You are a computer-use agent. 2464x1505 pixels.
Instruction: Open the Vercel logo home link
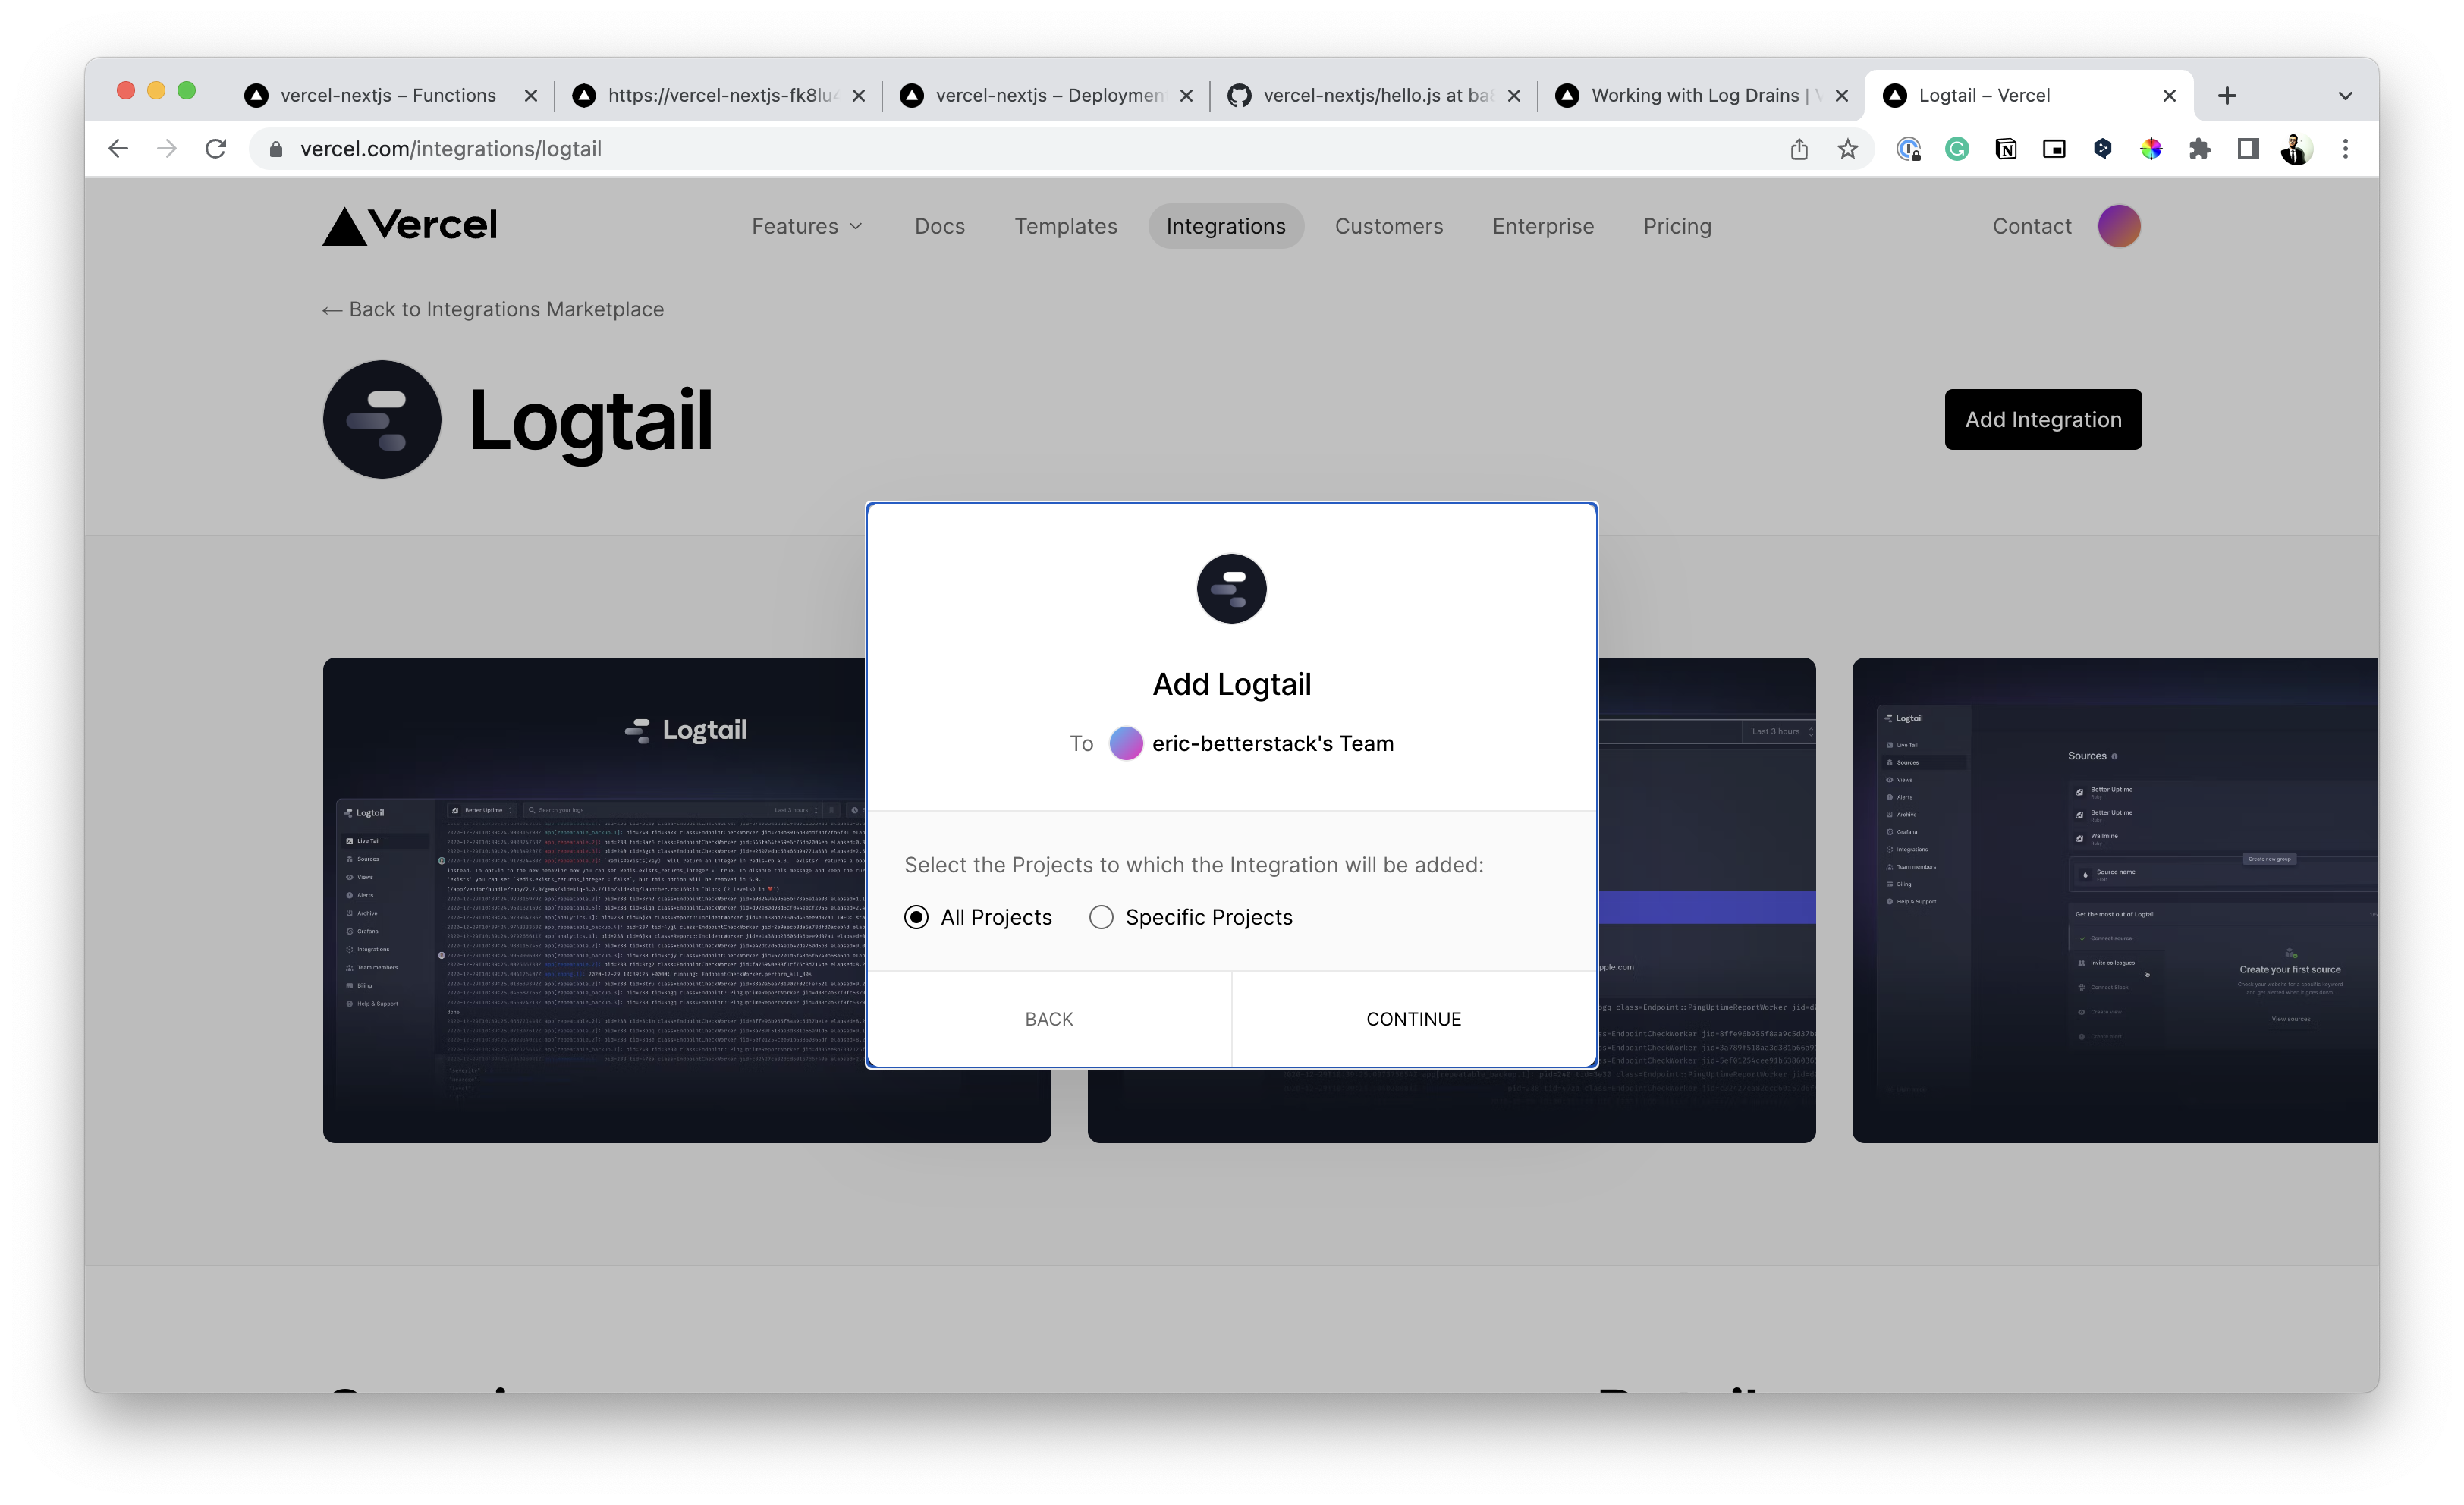410,226
